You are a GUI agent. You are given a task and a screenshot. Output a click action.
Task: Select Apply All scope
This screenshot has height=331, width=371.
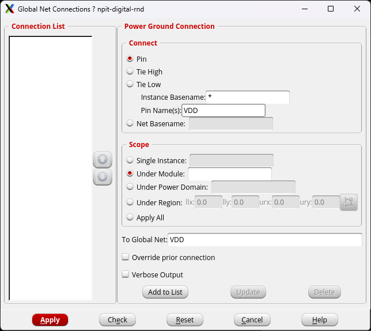(x=130, y=217)
